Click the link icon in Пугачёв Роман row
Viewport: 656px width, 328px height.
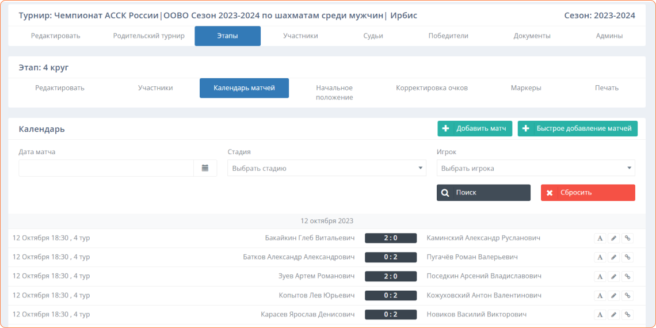628,257
